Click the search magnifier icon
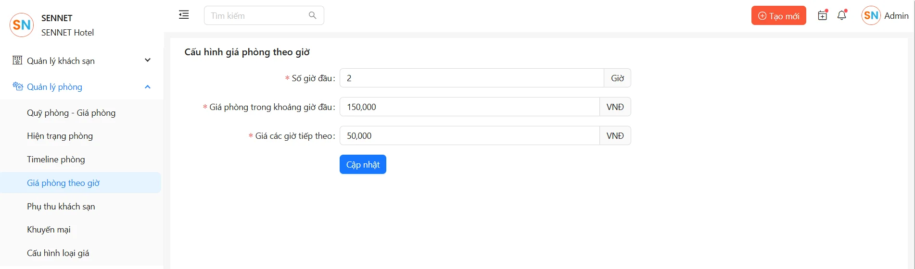 pos(313,15)
